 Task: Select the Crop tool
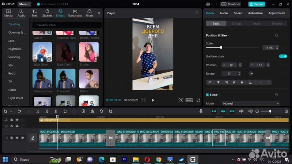111,111
